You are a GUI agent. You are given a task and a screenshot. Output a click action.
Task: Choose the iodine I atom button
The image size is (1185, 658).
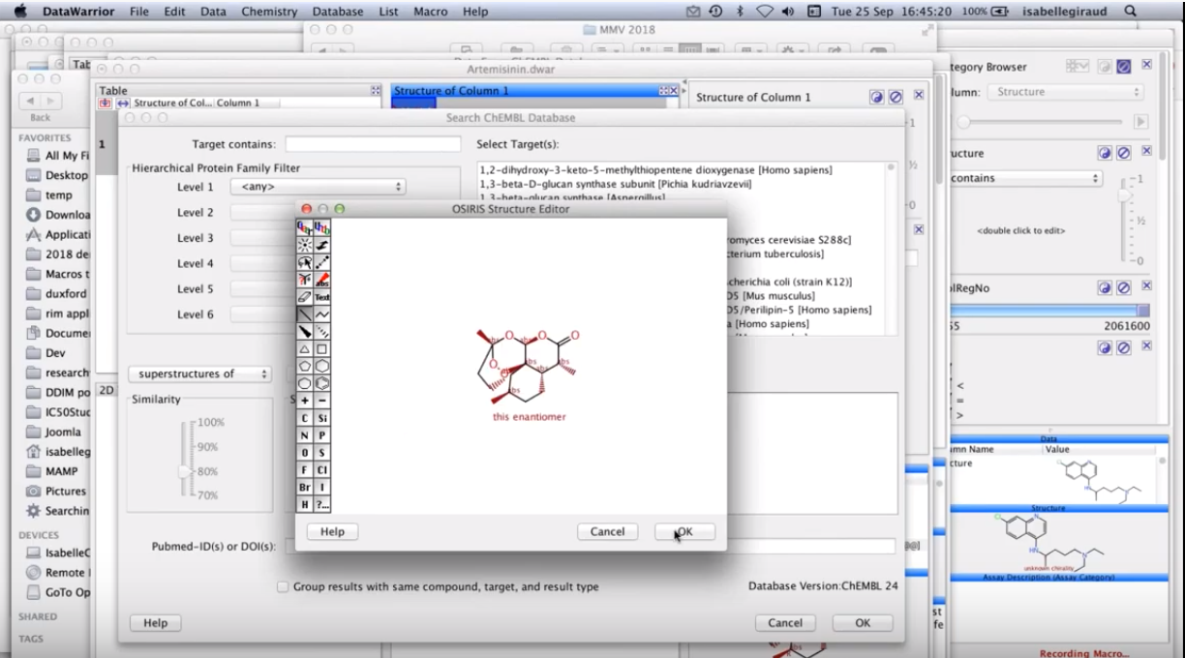point(322,487)
